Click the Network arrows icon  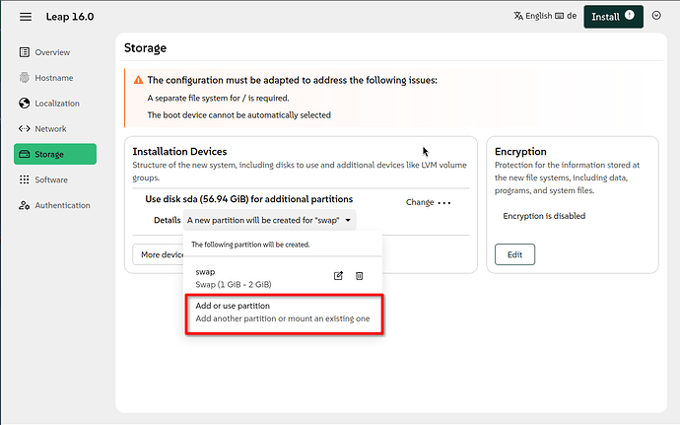pos(25,129)
